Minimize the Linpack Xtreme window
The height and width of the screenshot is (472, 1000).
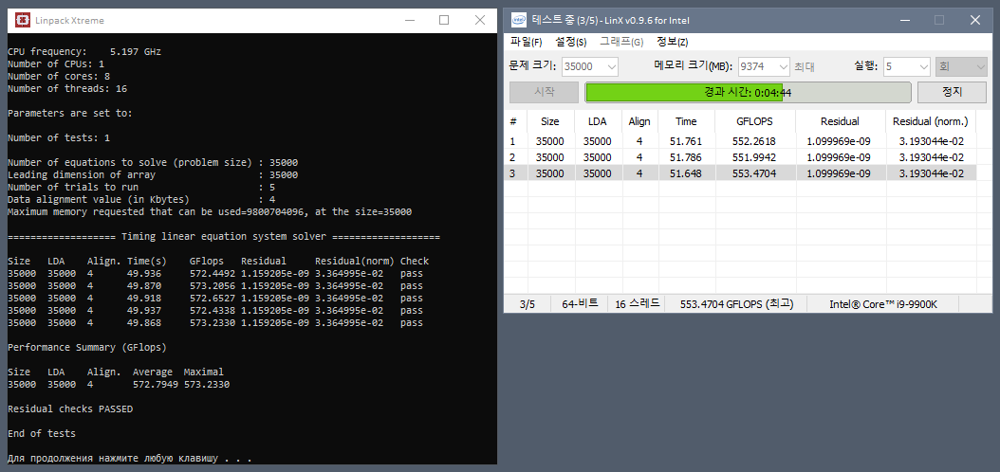pyautogui.click(x=410, y=21)
